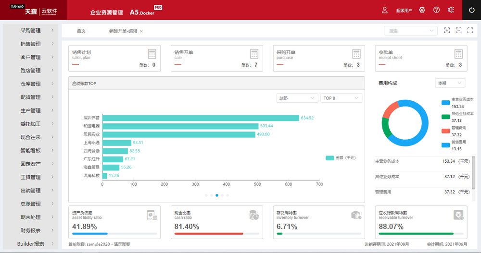Click the speaker announcement icon
Screen dimensions: 481x253
point(451,10)
